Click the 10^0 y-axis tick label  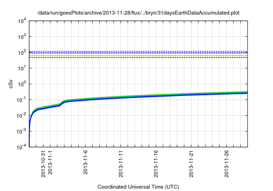tap(22, 84)
